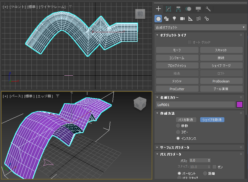248x182 pixels.
Task: Click the ブール演算 button
Action: pyautogui.click(x=221, y=89)
